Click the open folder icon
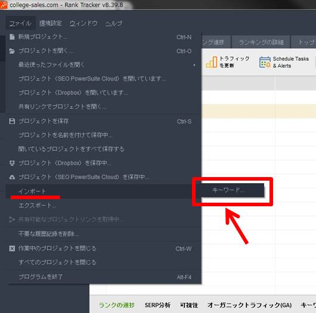316x313 pixels. pos(12,51)
